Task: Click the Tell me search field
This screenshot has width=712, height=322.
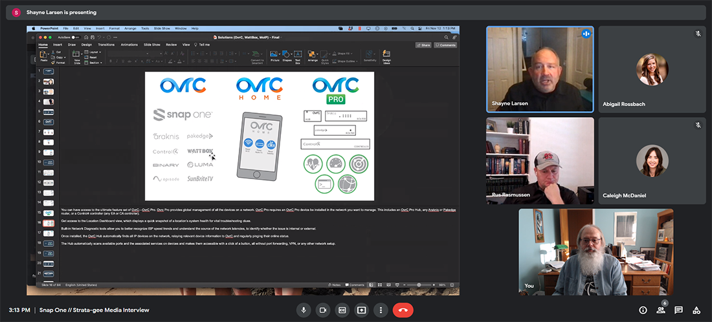Action: coord(202,45)
